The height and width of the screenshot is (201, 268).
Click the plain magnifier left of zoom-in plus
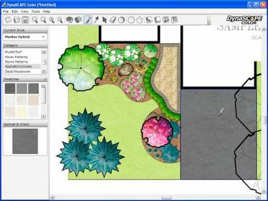click(44, 20)
